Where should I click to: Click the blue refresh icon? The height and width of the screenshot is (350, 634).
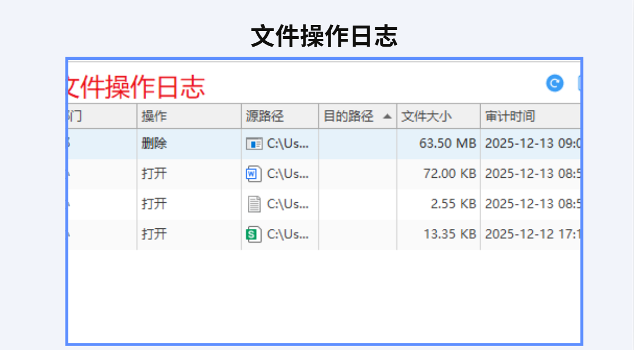coord(555,83)
